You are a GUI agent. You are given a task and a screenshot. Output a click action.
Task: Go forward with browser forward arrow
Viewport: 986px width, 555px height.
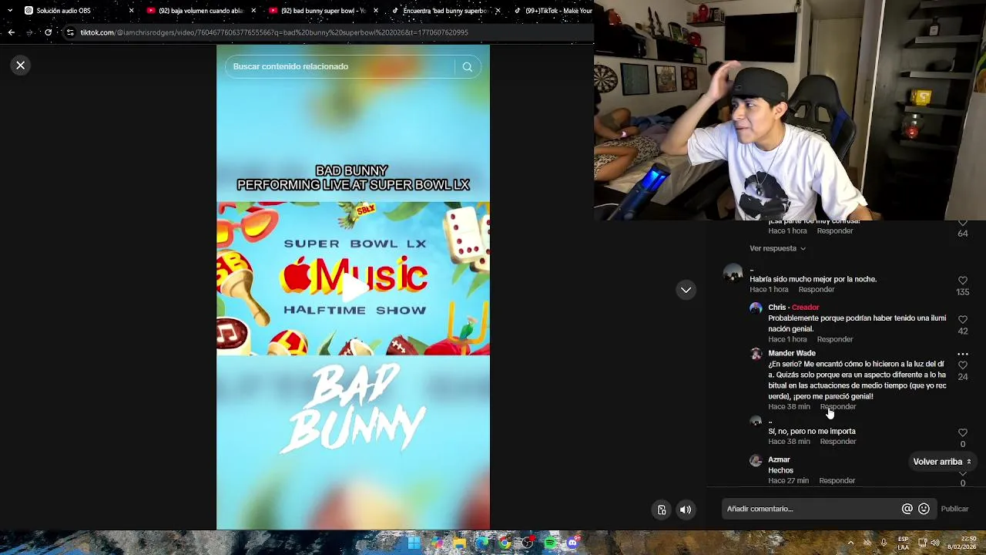29,32
